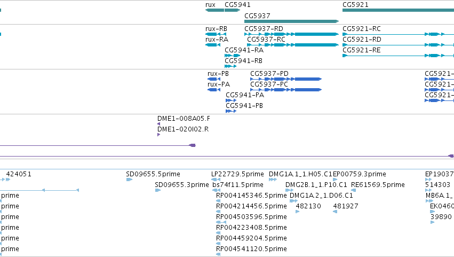Screen dimensions: 454x257
Task: Click transcript CG5921-RE
Action: [361, 50]
